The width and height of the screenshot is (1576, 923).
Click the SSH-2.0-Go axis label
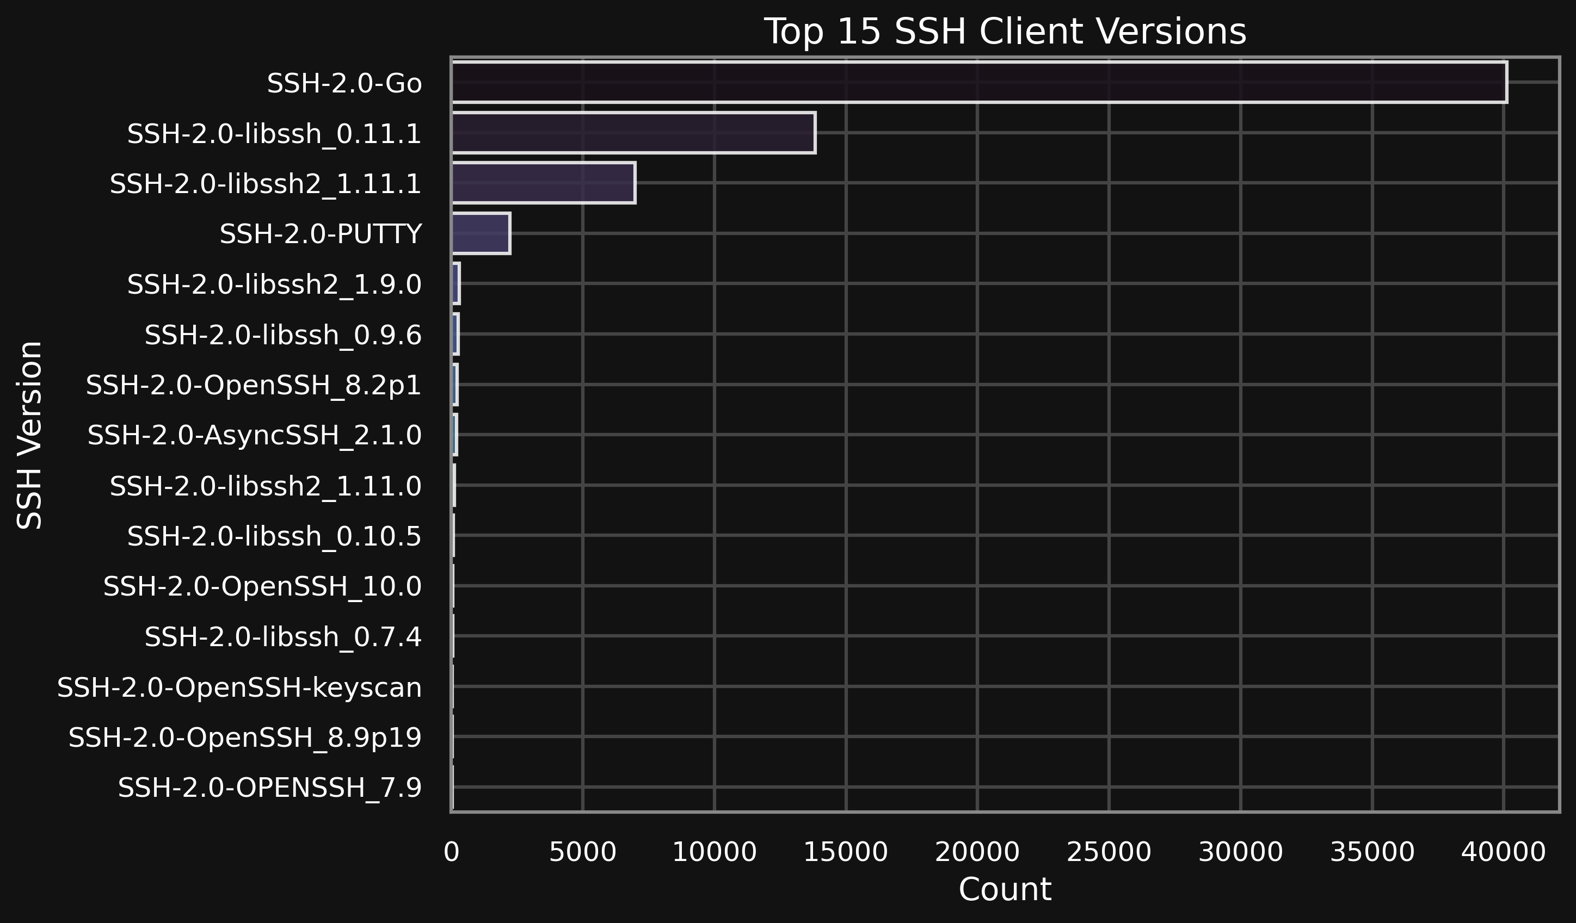344,83
